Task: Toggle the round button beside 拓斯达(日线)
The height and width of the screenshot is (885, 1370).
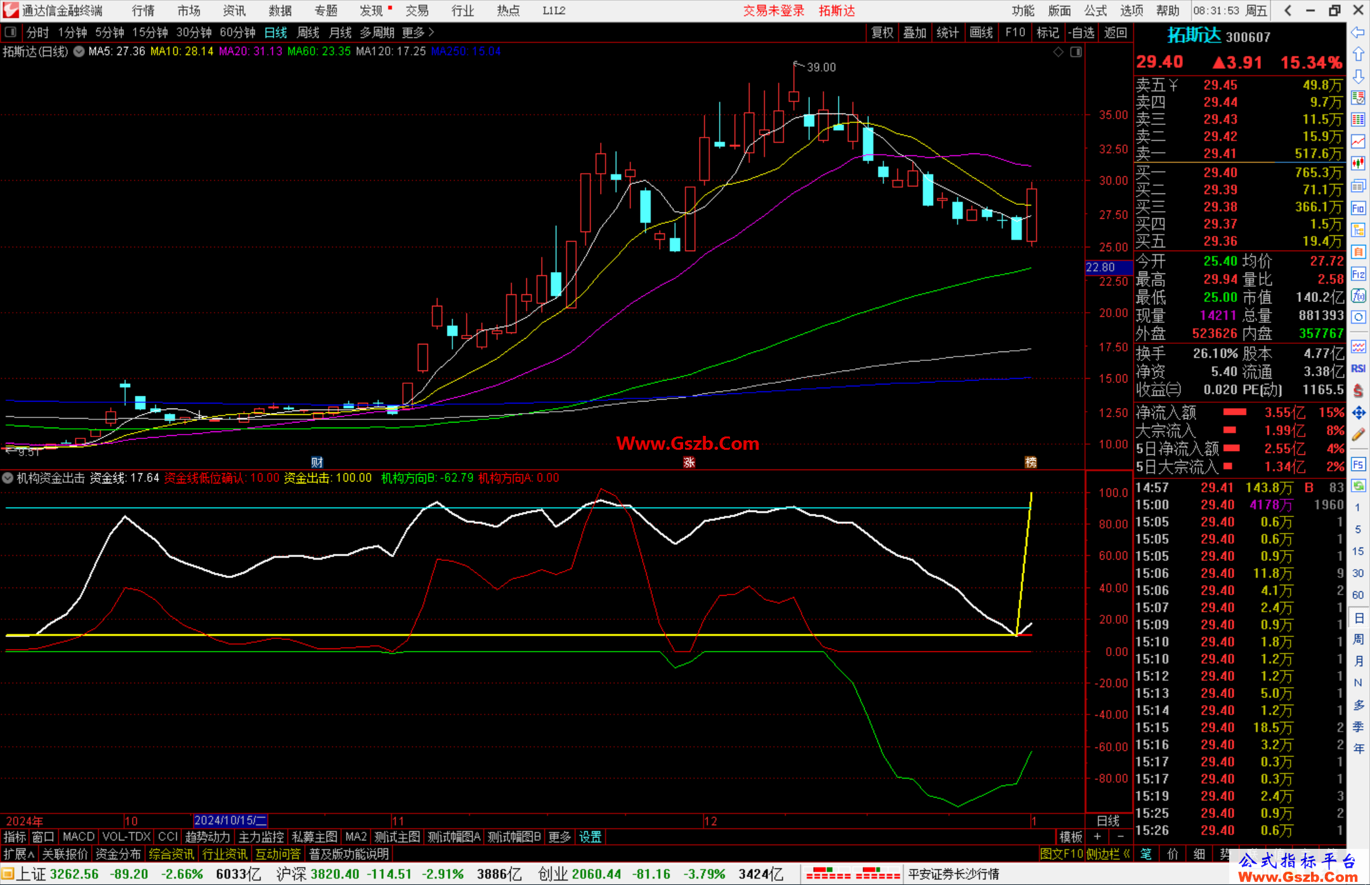Action: [79, 51]
